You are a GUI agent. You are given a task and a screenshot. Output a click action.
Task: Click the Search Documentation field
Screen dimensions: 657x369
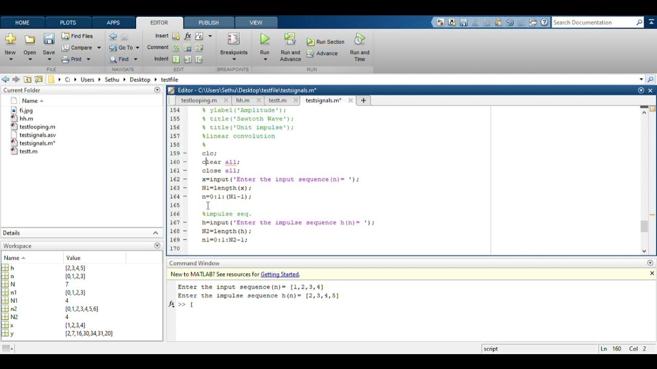click(x=593, y=23)
